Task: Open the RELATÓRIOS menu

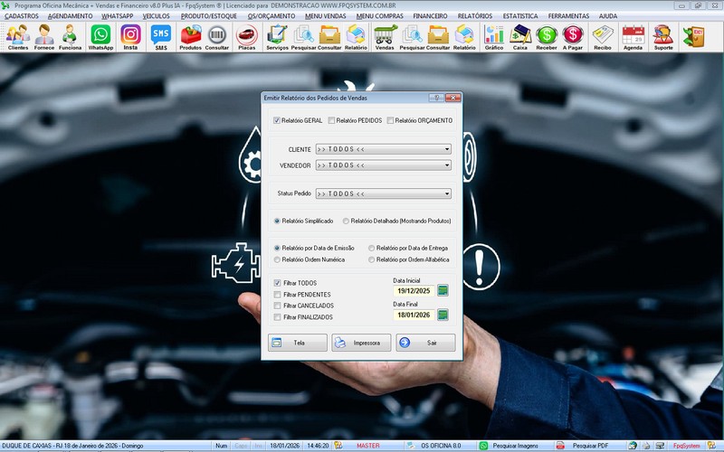Action: point(475,16)
